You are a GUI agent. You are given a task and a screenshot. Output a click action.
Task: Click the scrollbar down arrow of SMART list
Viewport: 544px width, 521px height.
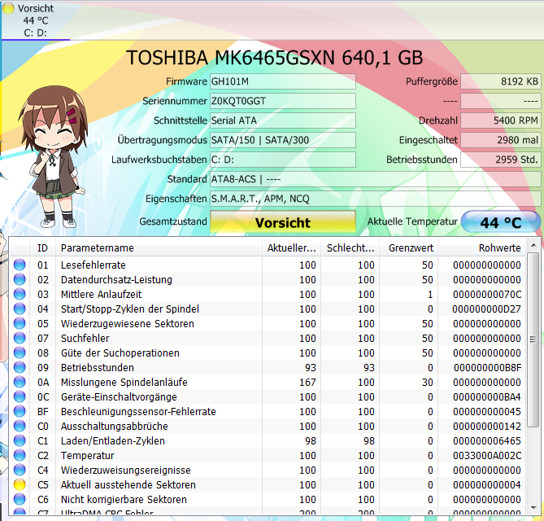pos(533,508)
